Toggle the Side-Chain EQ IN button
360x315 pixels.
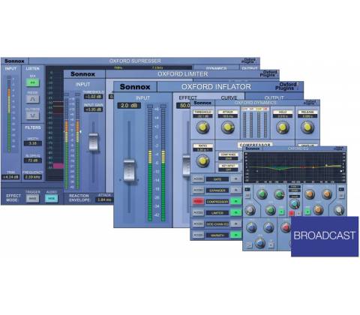pyautogui.click(x=235, y=223)
